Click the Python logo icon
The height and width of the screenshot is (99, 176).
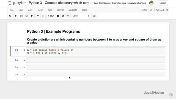coord(152,3)
